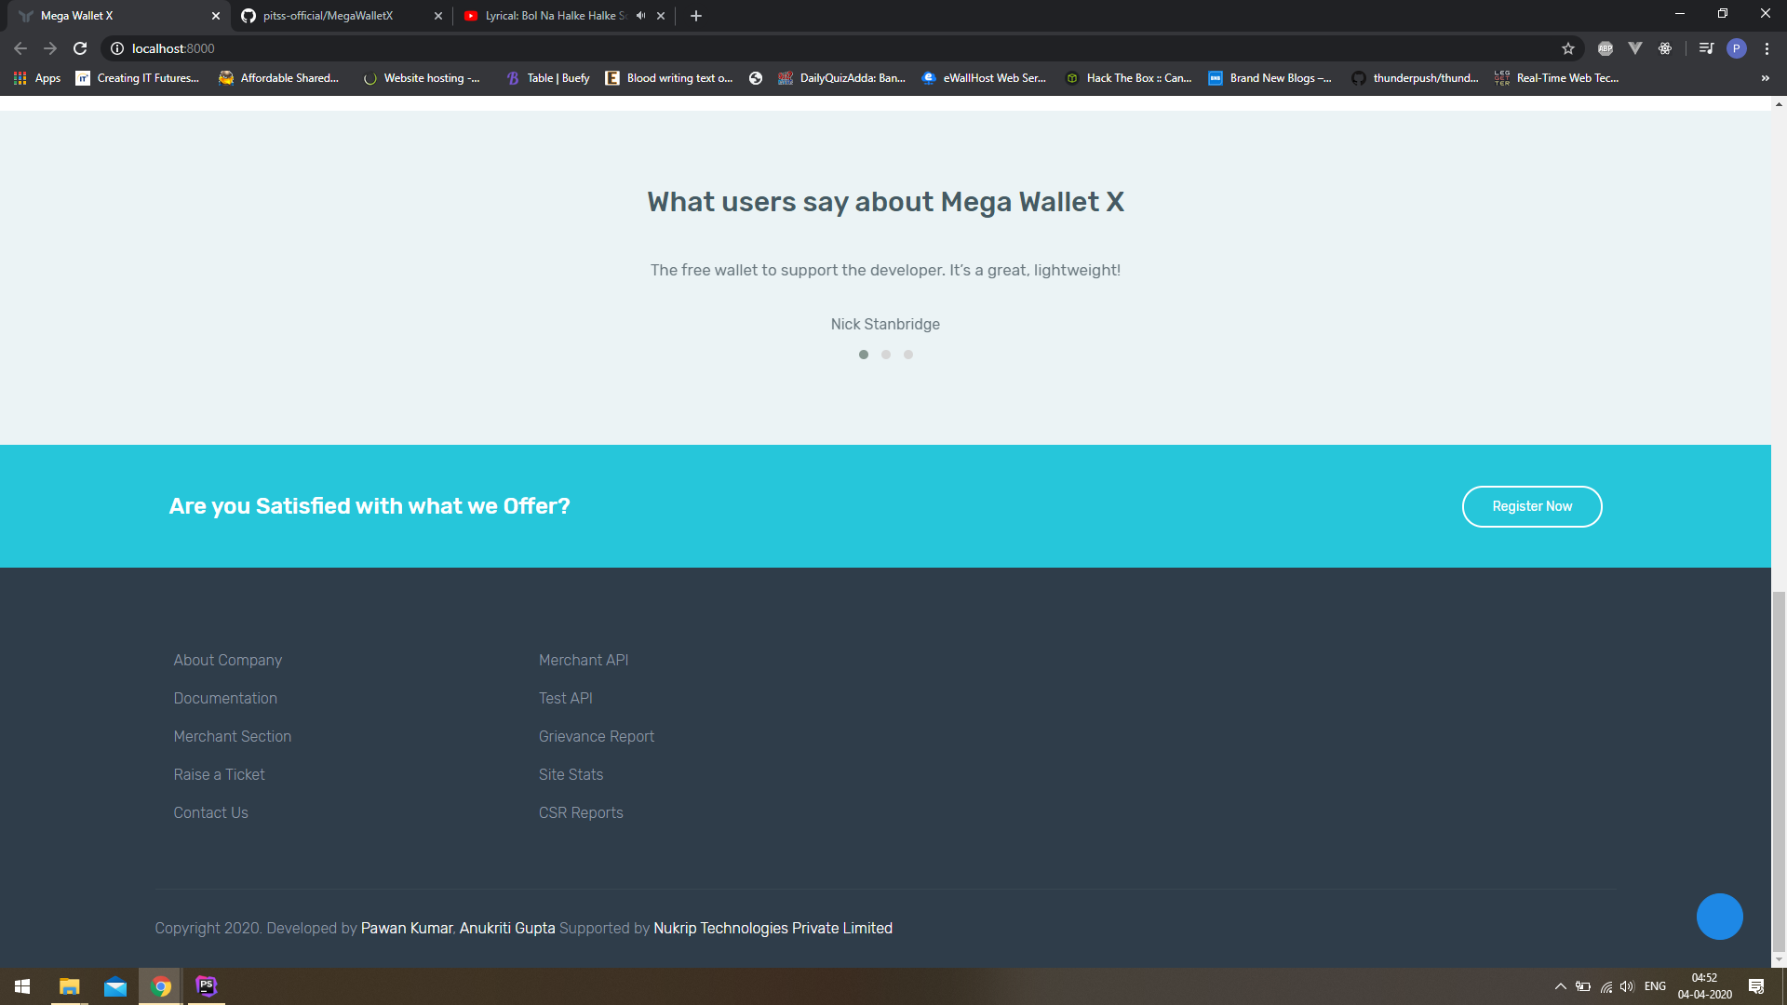Open a new tab with plus icon

pos(696,16)
